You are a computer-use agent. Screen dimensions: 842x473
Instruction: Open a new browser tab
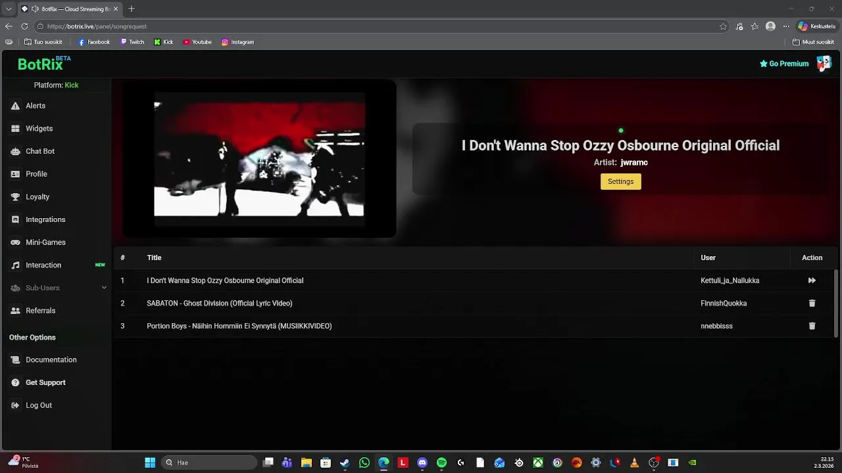(x=132, y=9)
